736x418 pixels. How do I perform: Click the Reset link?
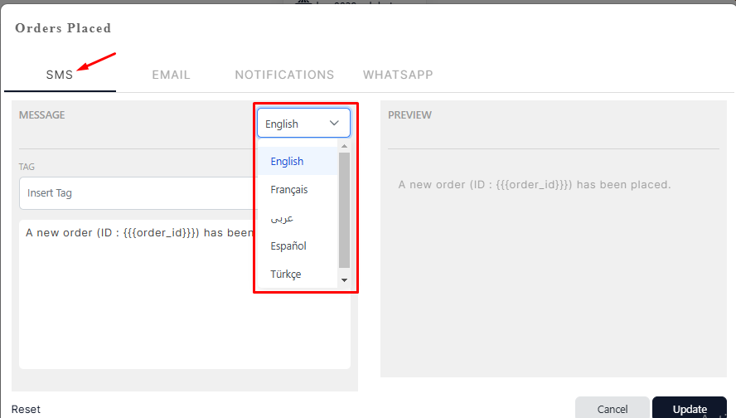tap(26, 409)
